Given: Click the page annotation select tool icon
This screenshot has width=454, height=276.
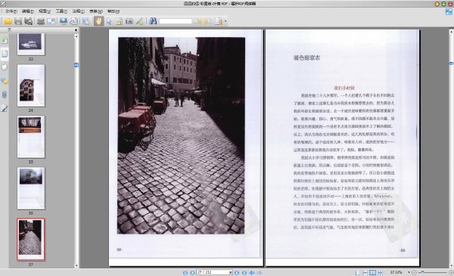Looking at the screenshot, I should point(119,21).
